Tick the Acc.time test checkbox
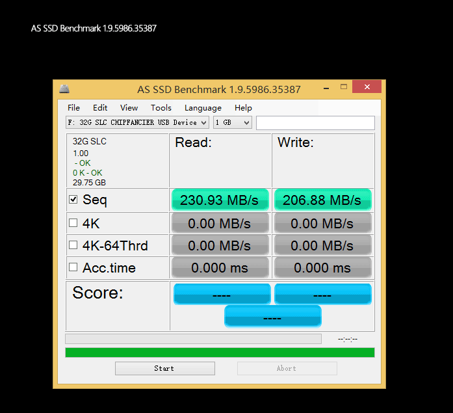 pos(73,267)
